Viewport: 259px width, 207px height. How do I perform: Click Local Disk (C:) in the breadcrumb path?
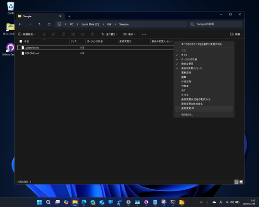90,24
